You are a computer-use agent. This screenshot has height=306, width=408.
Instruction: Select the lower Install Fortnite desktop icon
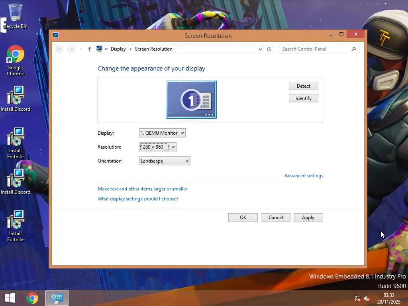point(16,226)
